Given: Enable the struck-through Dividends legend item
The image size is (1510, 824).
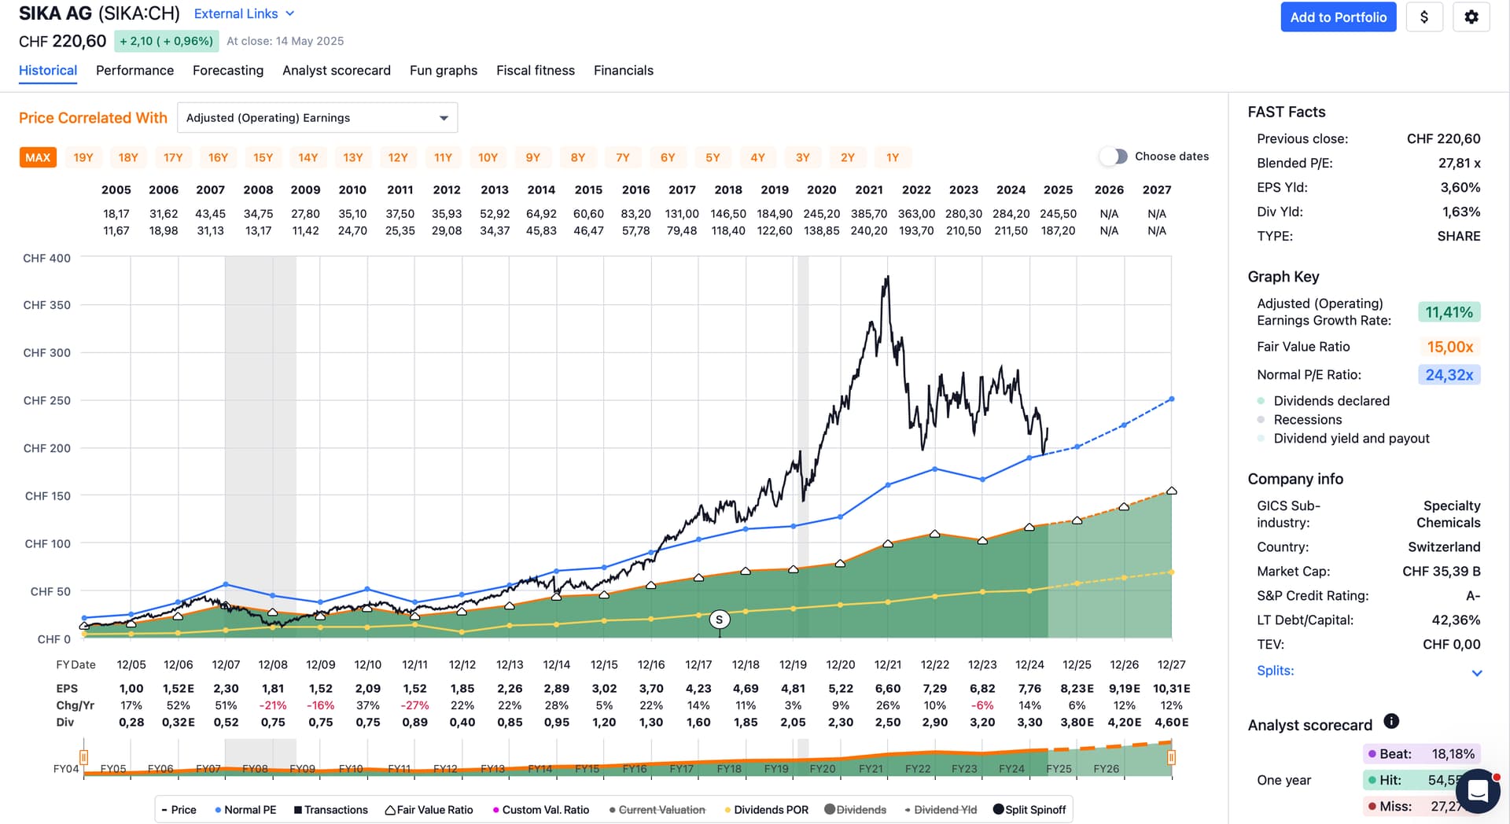Looking at the screenshot, I should (x=855, y=810).
